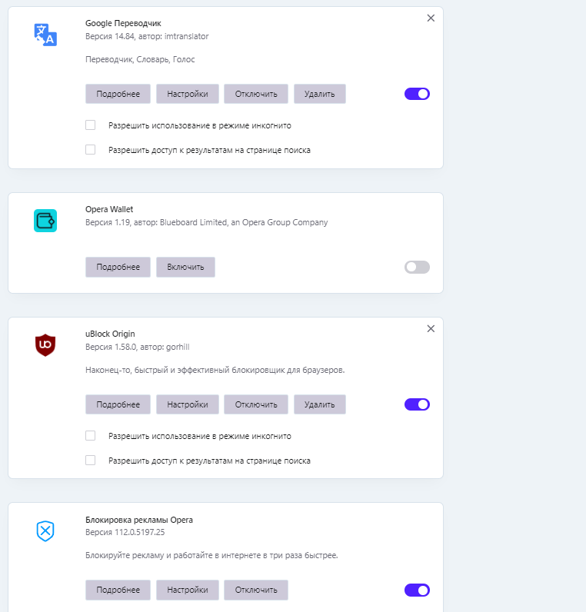Allow Google Переводчик in incognito mode
The height and width of the screenshot is (612, 586).
[90, 125]
